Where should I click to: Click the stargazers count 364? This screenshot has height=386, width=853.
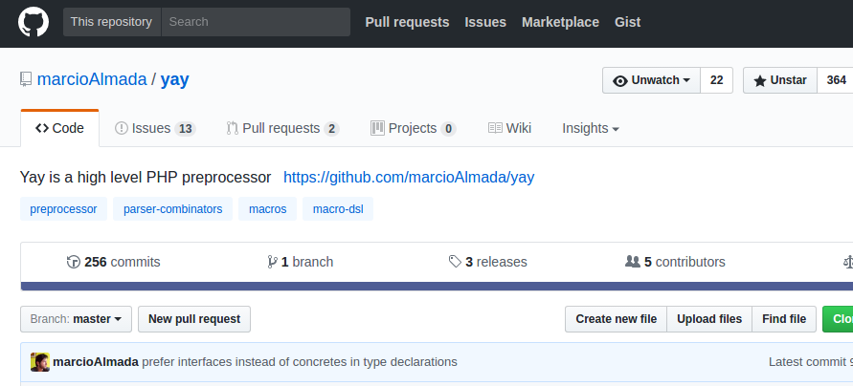pyautogui.click(x=836, y=80)
